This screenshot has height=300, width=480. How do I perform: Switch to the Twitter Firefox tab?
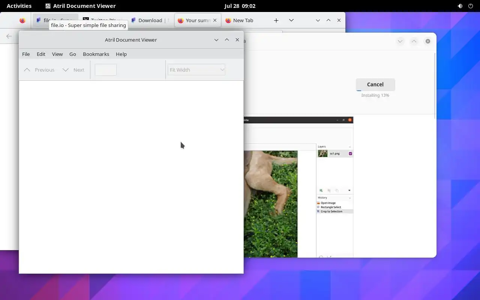pyautogui.click(x=102, y=20)
